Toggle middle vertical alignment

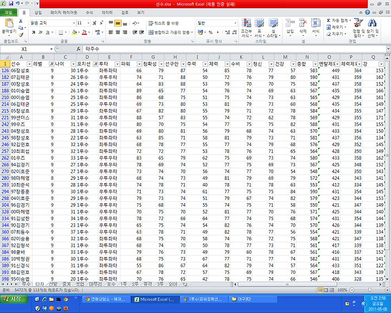click(x=118, y=23)
